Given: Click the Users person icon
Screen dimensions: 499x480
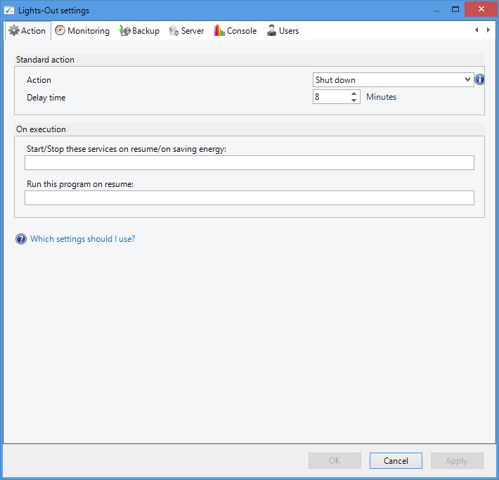Looking at the screenshot, I should point(271,30).
